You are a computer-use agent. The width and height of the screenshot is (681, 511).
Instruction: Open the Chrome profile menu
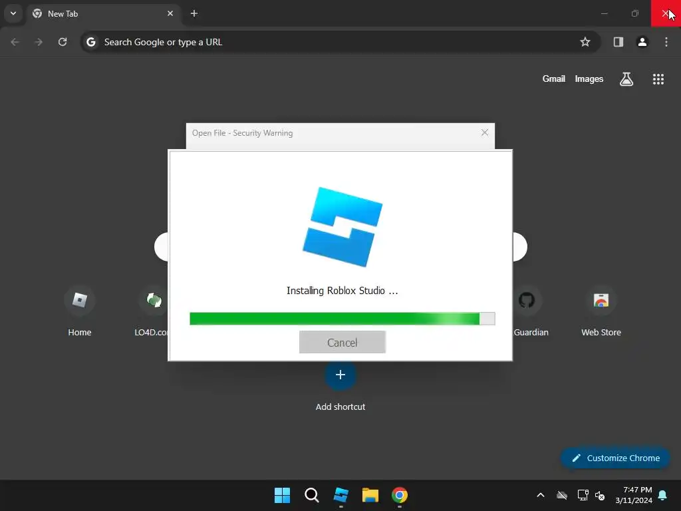coord(642,42)
